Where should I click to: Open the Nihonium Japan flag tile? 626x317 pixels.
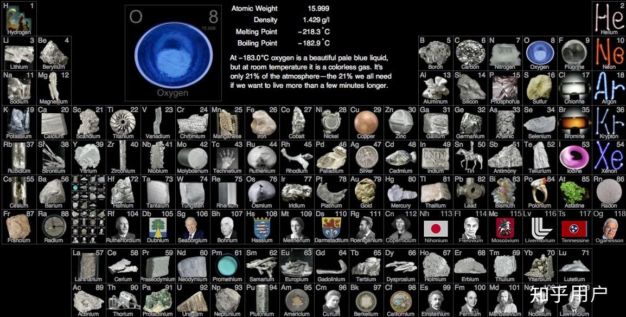point(436,227)
